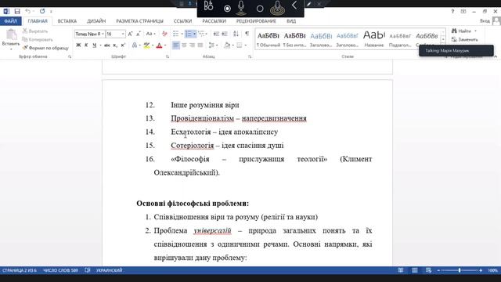This screenshot has width=501, height=282.
Task: Click zoom in plus button
Action: [x=481, y=270]
